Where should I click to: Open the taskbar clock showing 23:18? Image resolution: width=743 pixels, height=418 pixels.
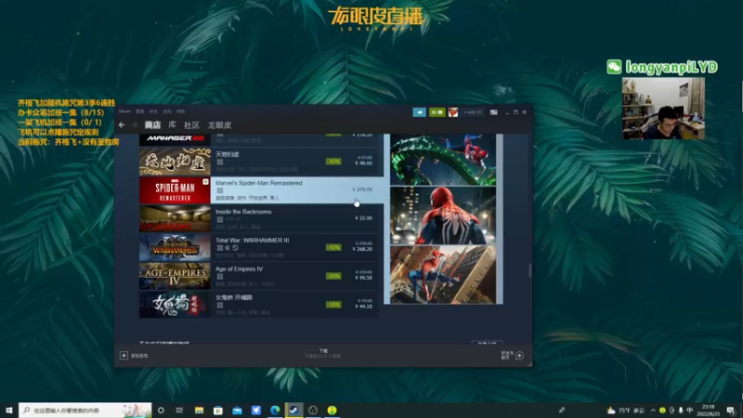(708, 410)
